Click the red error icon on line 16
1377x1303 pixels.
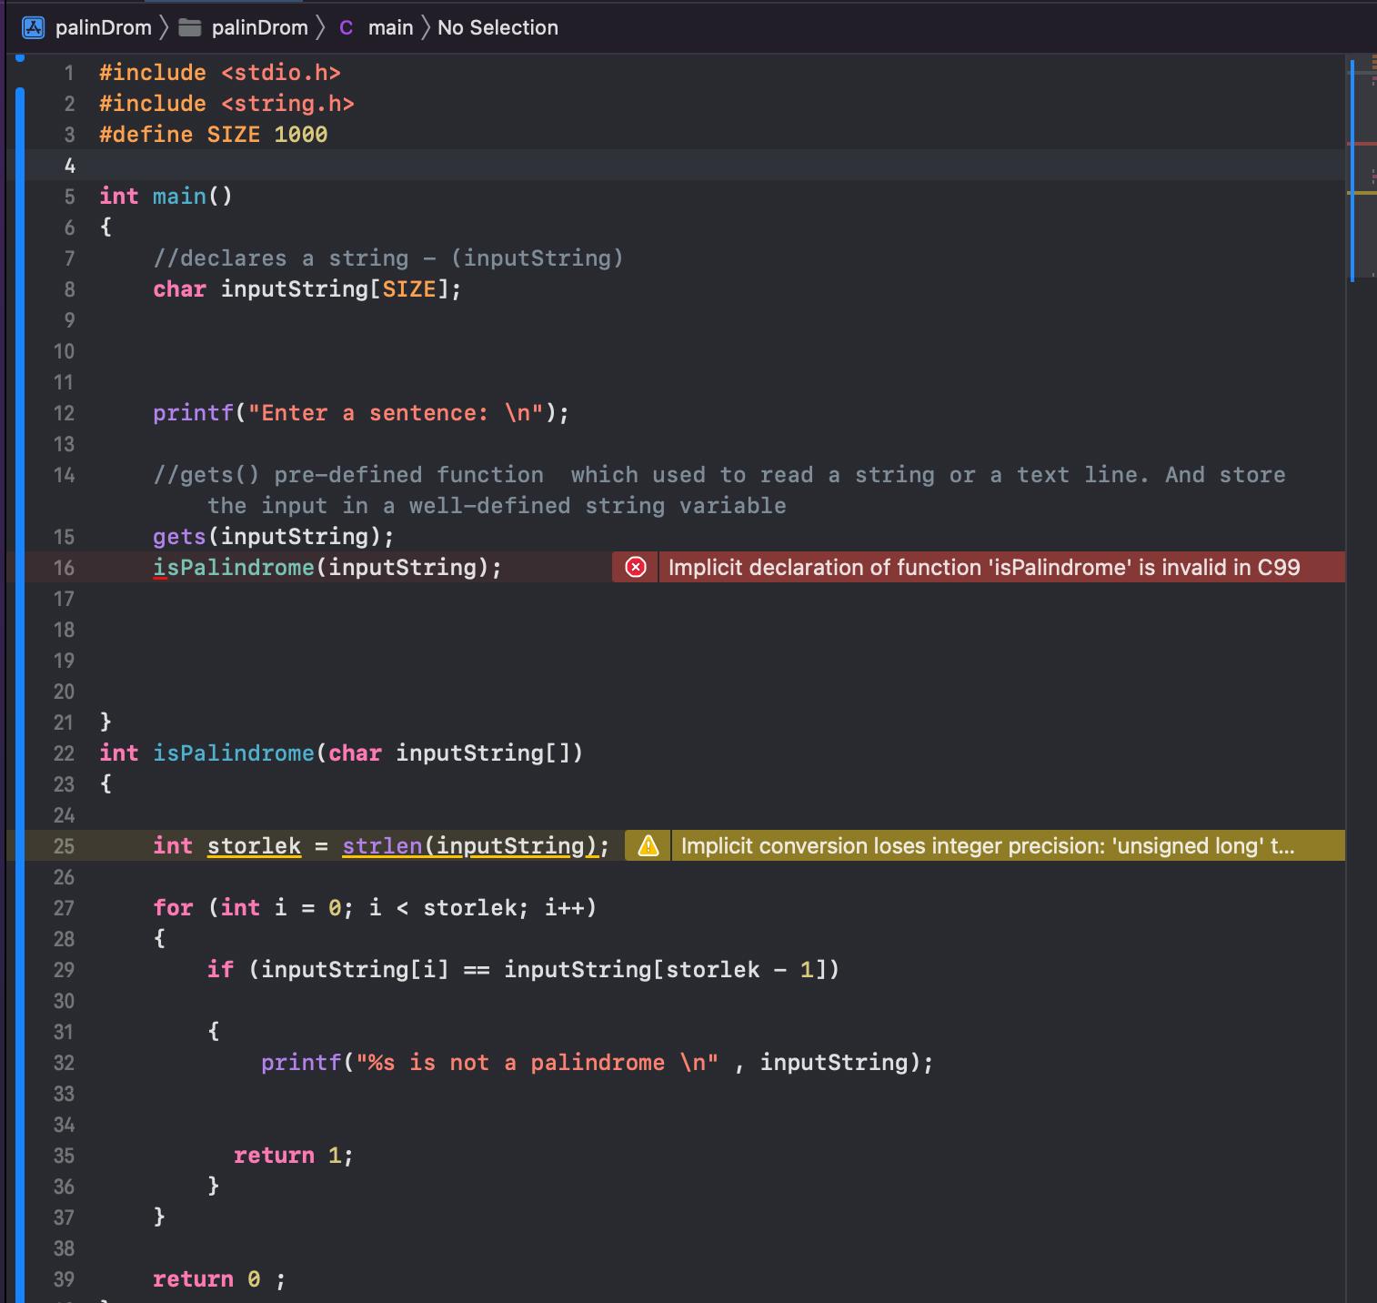tap(636, 568)
